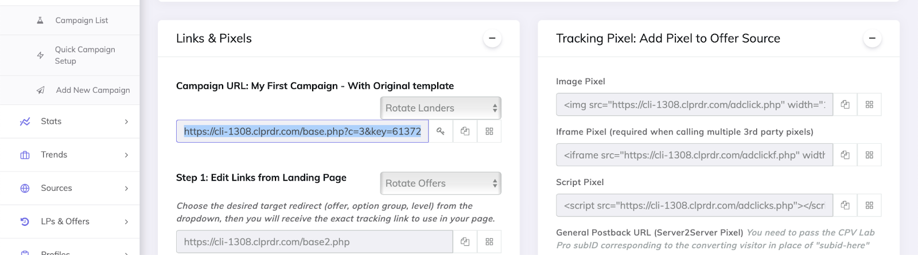The width and height of the screenshot is (918, 255).
Task: Click the Stats chart icon
Action: (x=25, y=121)
